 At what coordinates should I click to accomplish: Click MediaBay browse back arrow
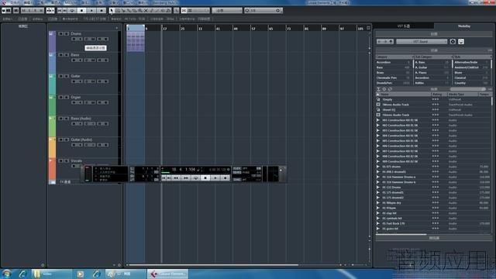coord(379,42)
